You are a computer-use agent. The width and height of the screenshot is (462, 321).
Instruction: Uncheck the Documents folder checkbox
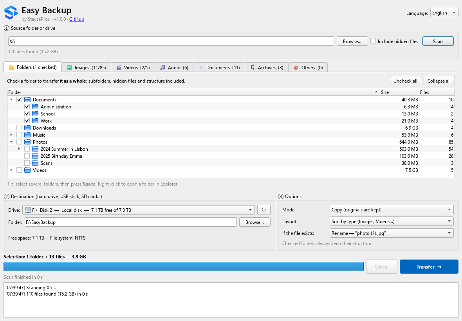19,99
